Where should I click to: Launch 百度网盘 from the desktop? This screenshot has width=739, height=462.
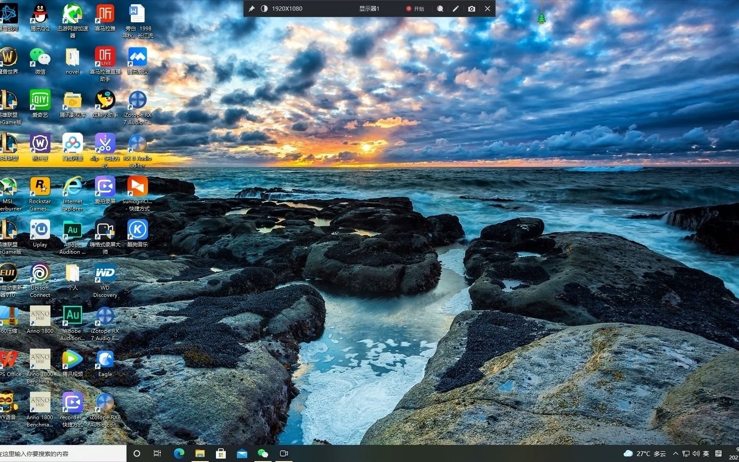(73, 147)
